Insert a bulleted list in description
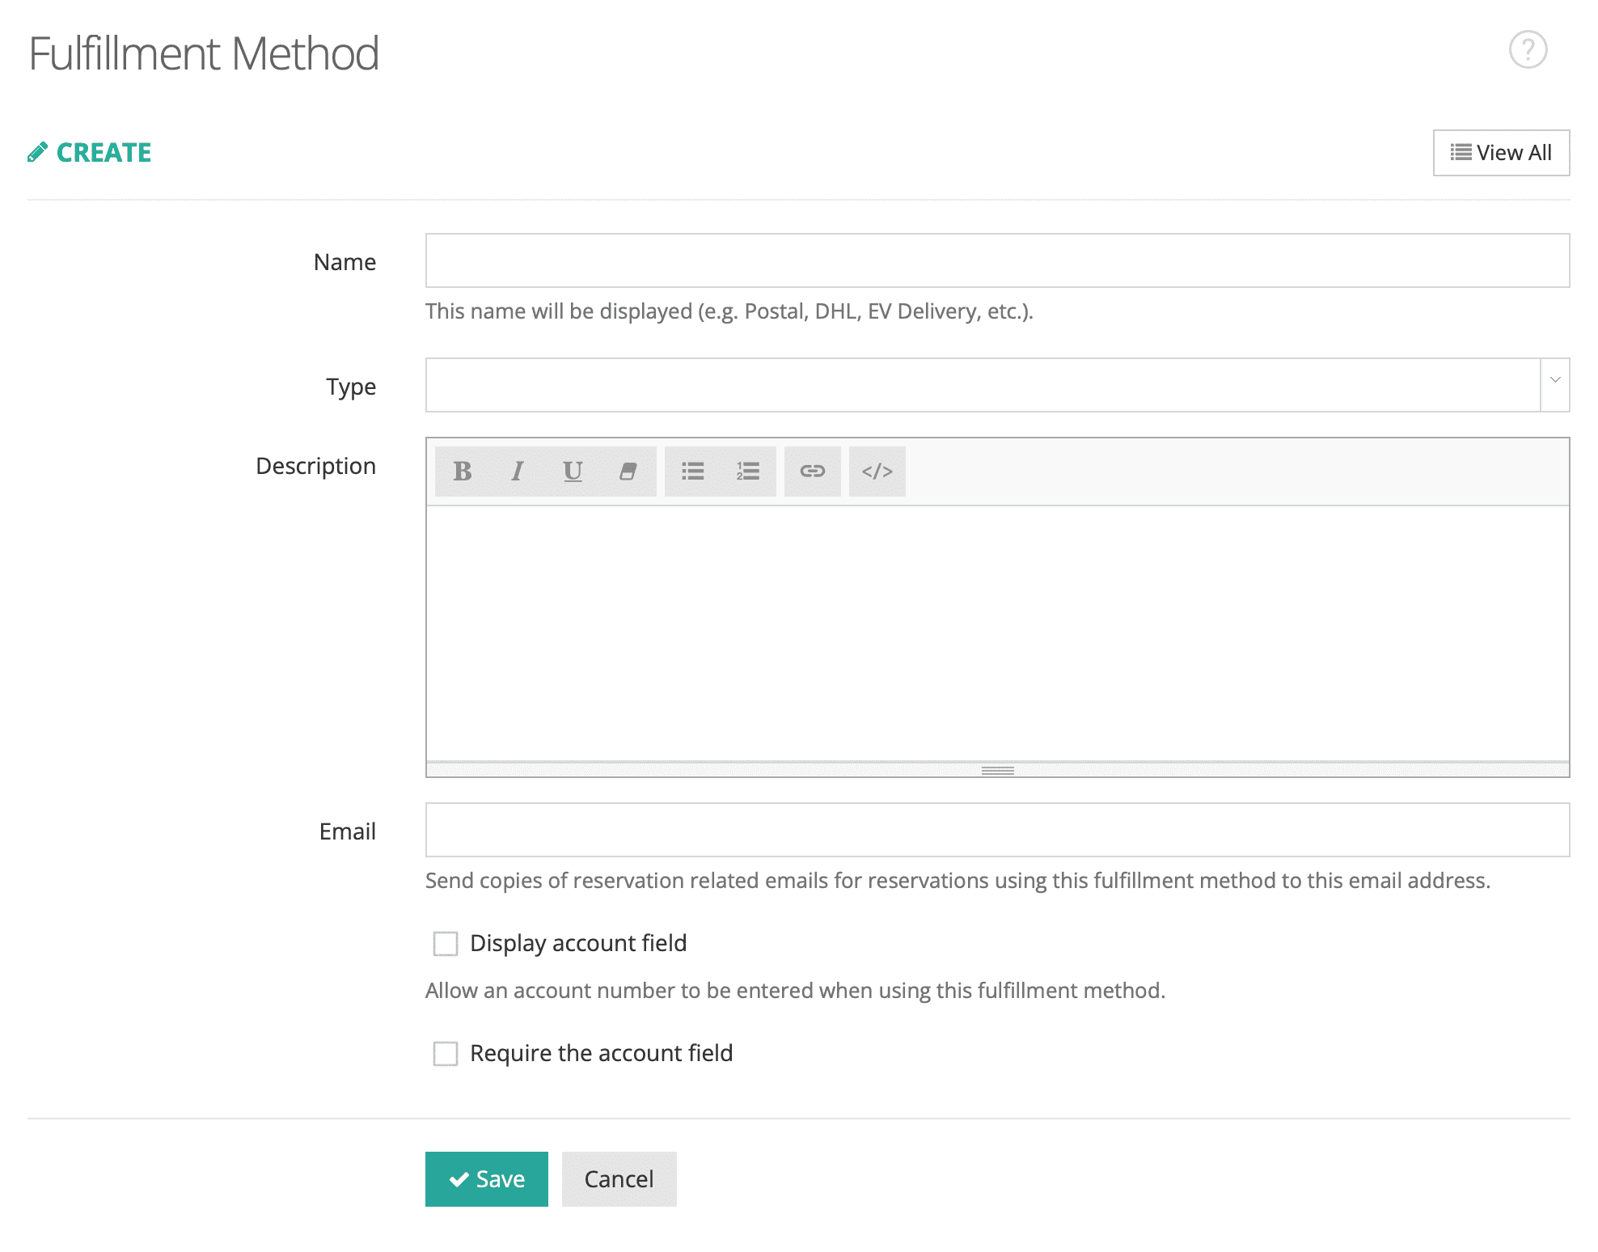The height and width of the screenshot is (1252, 1598). point(692,472)
